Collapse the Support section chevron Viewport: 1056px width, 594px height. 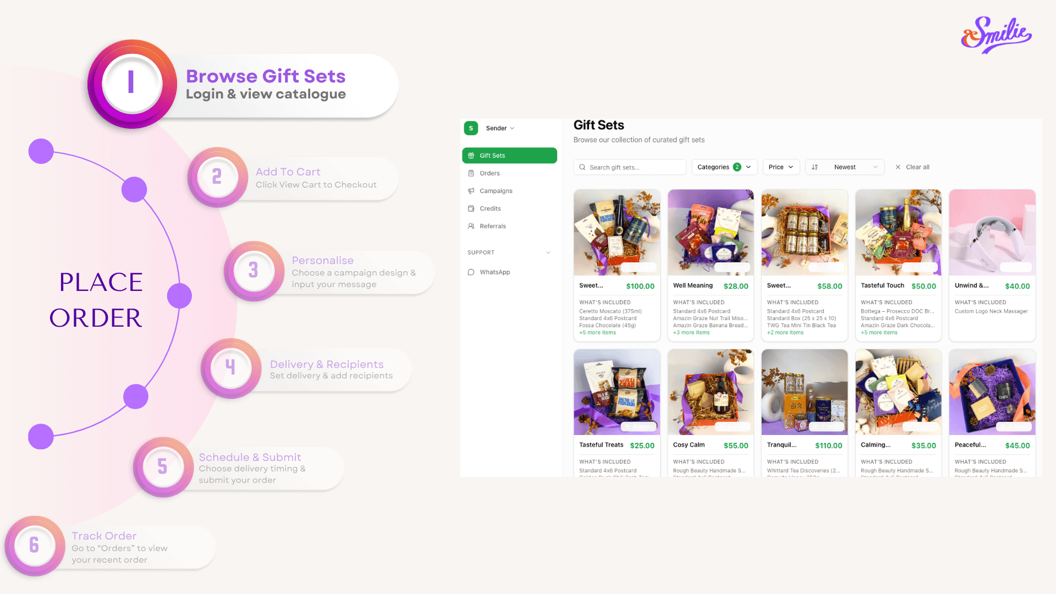click(548, 252)
